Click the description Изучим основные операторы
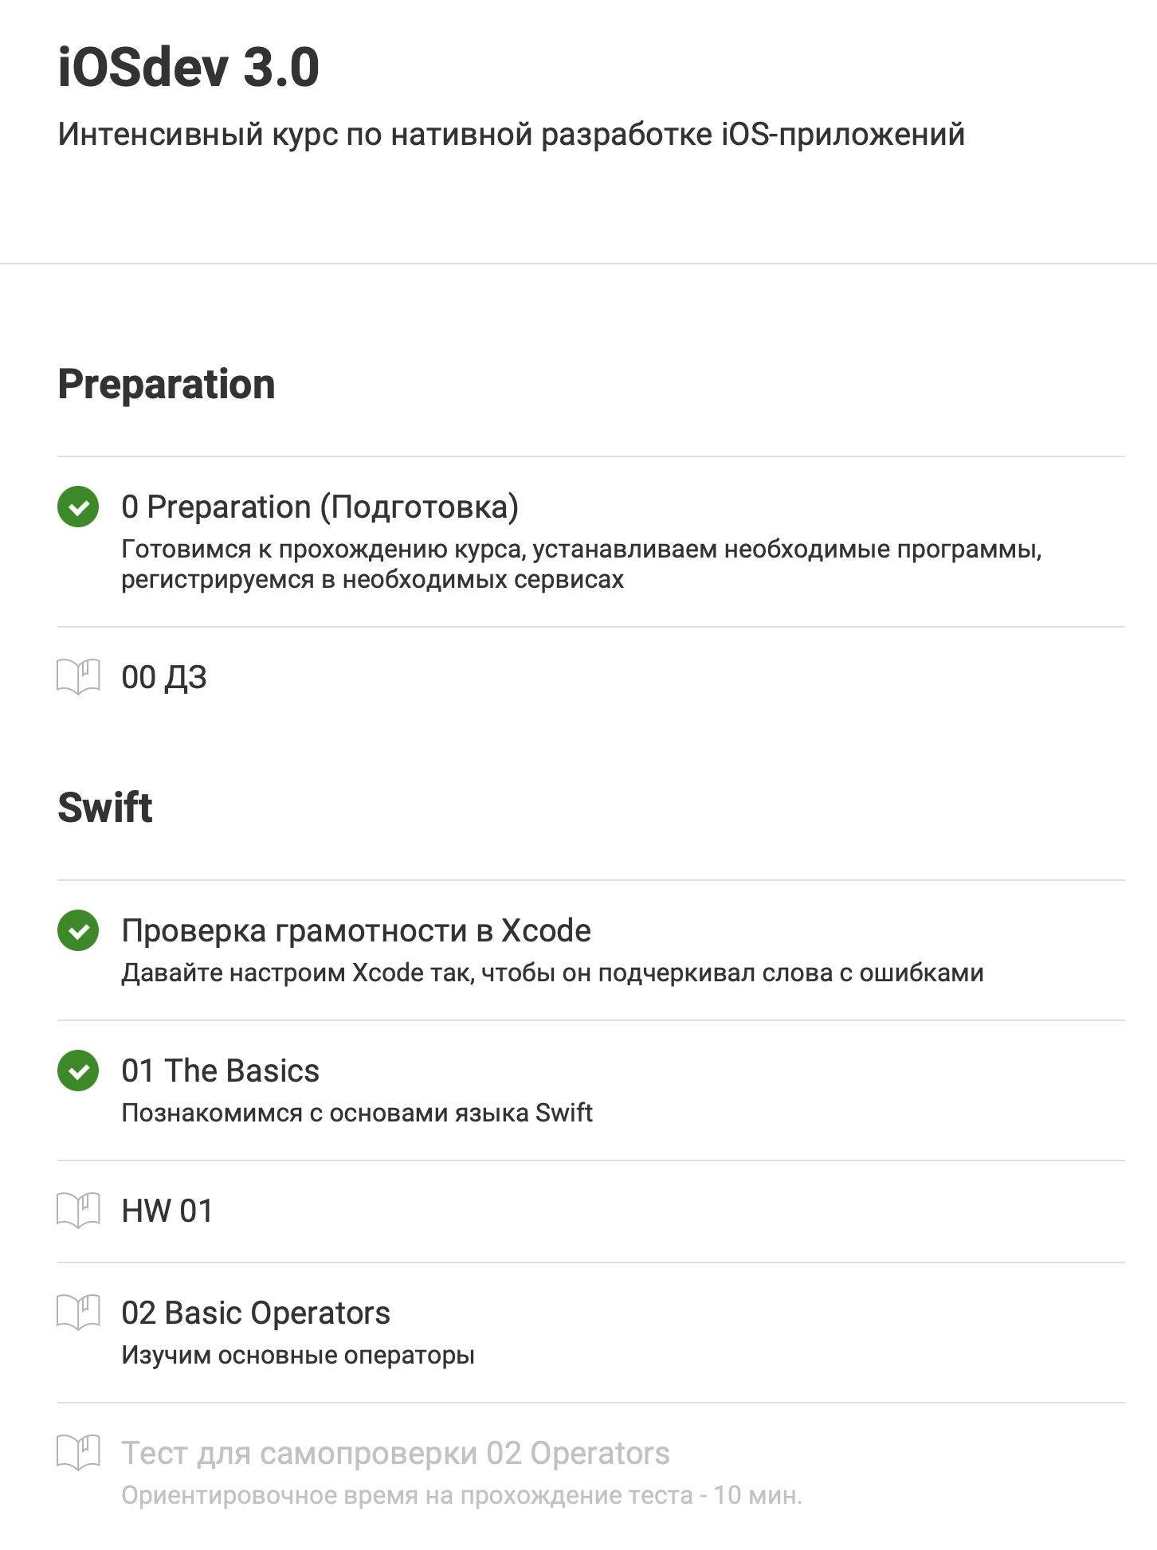Viewport: 1157px width, 1550px height. coord(298,1355)
